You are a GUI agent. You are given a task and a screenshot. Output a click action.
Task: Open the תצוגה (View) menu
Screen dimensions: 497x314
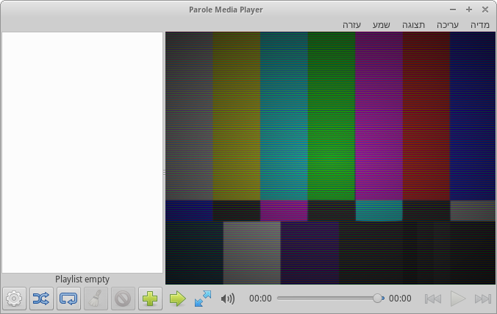click(x=413, y=25)
